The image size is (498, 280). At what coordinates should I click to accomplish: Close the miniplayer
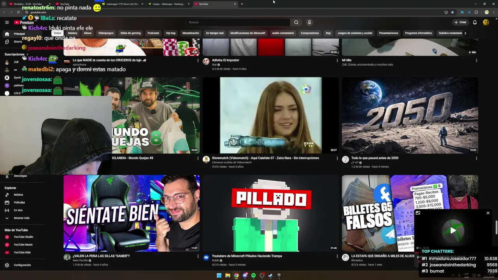pos(488,213)
